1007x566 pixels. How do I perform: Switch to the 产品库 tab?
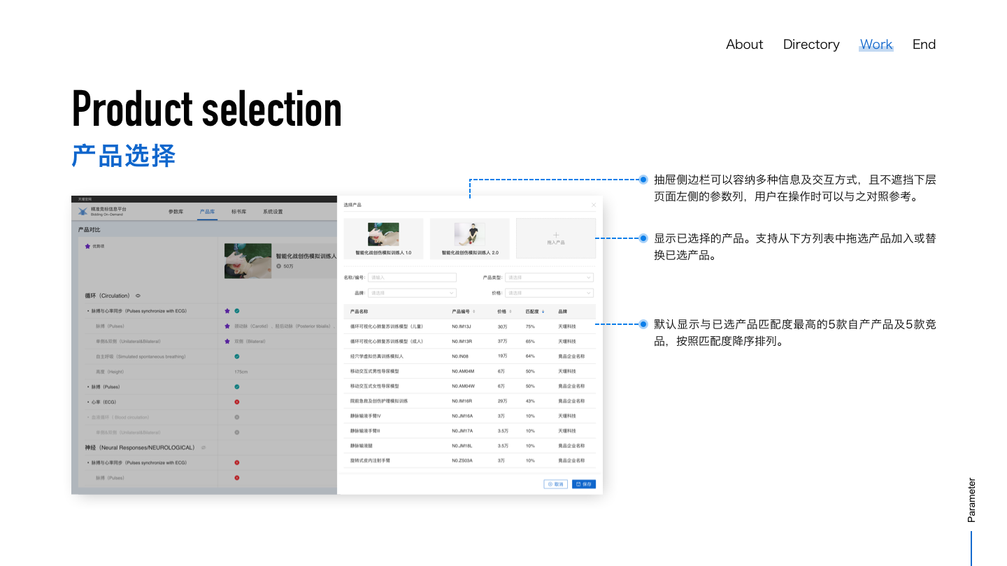207,211
